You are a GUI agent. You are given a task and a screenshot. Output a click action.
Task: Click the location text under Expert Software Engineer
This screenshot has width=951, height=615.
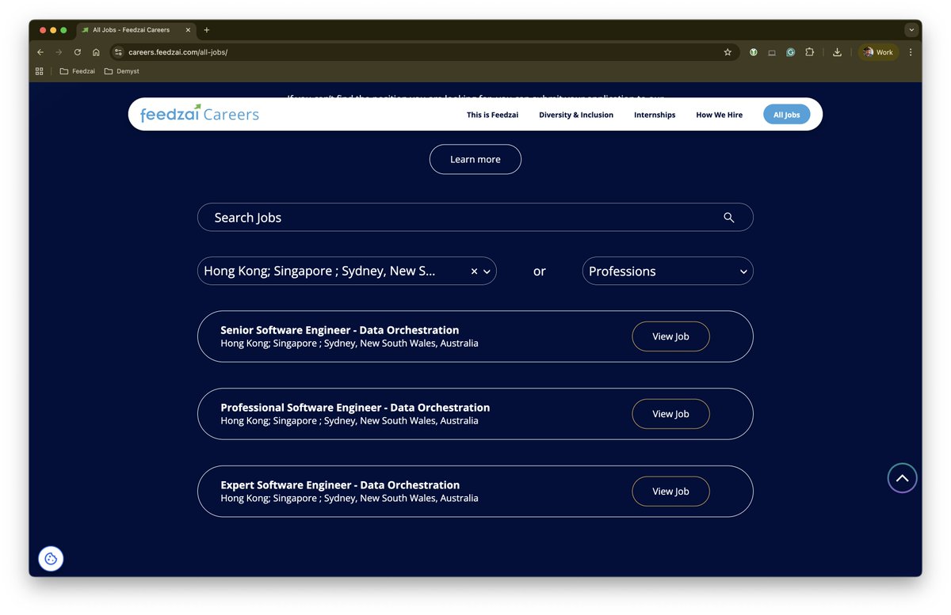[349, 499]
